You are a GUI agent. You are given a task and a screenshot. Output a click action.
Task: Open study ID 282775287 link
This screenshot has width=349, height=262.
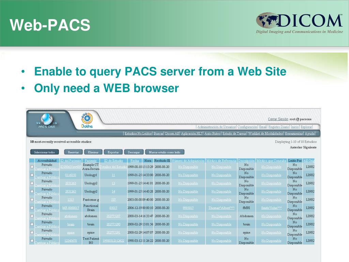coord(113,216)
